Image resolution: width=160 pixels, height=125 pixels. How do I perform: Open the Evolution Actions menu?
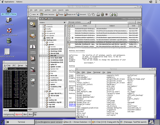pos(48,10)
